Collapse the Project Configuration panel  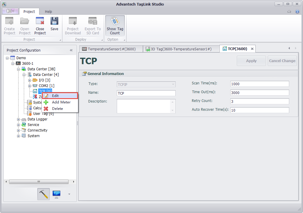pyautogui.click(x=71, y=50)
